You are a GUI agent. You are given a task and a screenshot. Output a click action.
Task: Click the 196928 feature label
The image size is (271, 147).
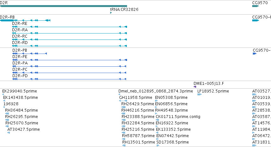11,104
